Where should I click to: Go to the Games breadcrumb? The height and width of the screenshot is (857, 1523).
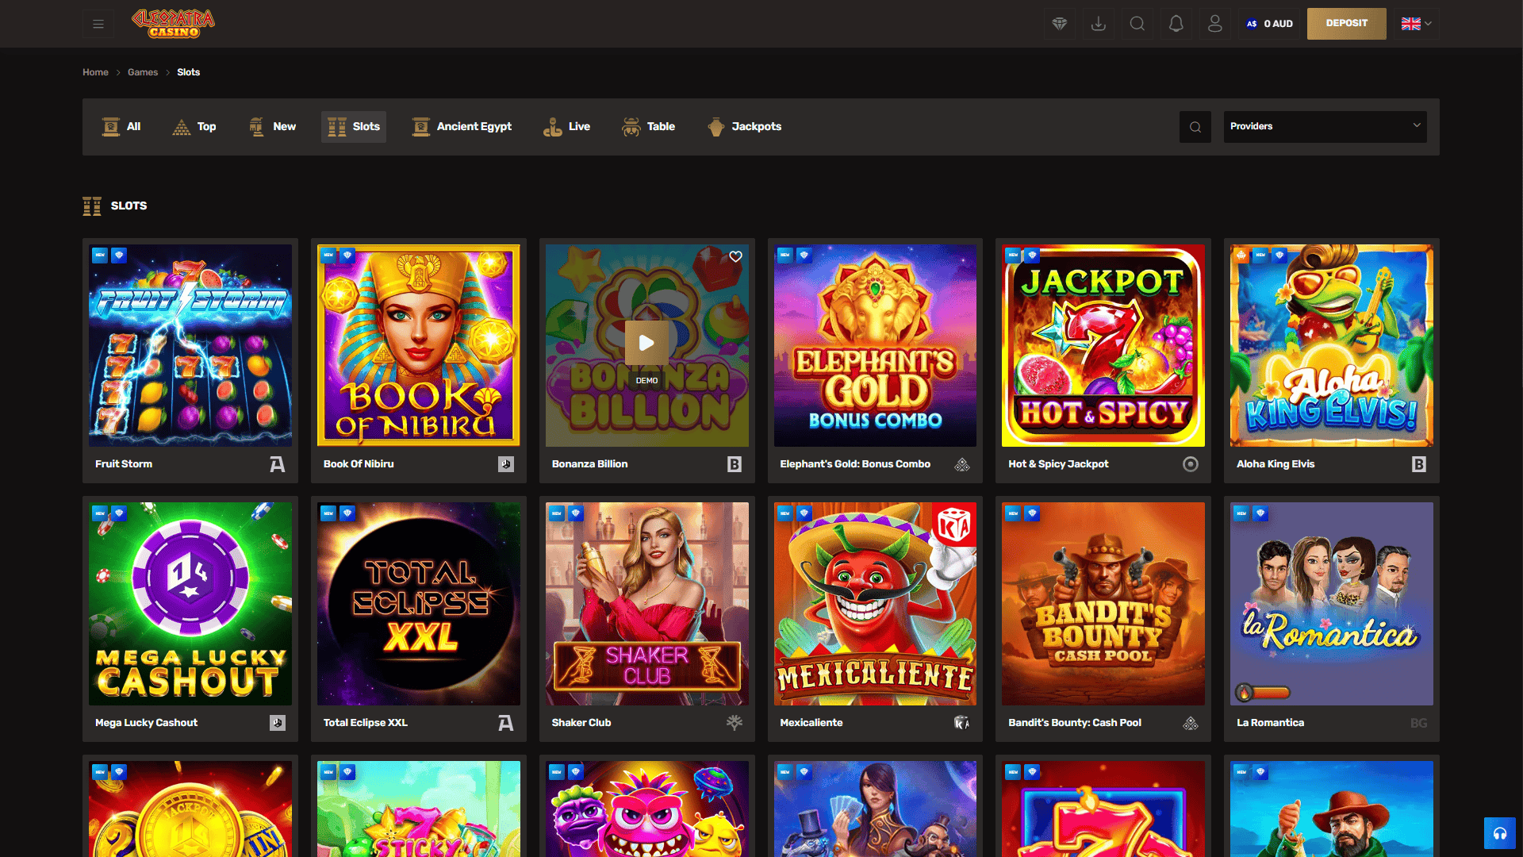pos(143,72)
